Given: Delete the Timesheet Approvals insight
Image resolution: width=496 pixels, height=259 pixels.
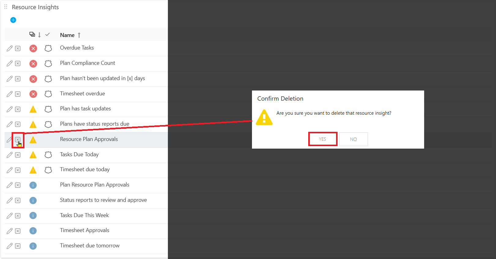Looking at the screenshot, I should pyautogui.click(x=18, y=231).
